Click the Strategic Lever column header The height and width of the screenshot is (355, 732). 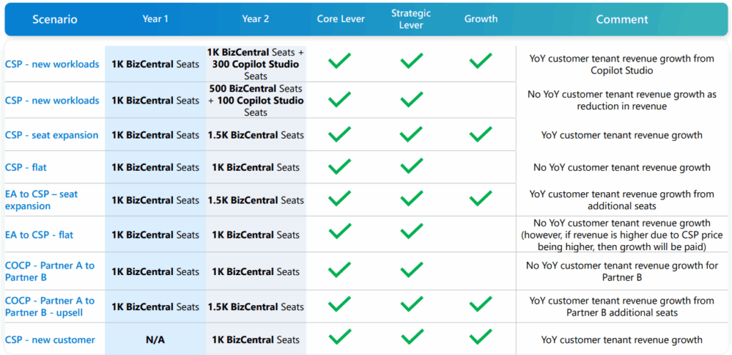[x=412, y=19]
